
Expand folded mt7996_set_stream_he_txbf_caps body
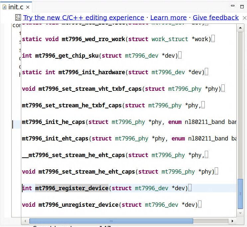203,105
